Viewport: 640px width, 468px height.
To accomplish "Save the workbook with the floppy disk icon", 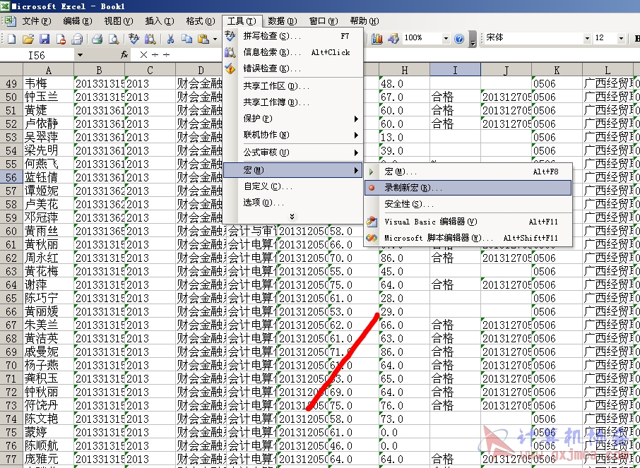I will click(44, 39).
